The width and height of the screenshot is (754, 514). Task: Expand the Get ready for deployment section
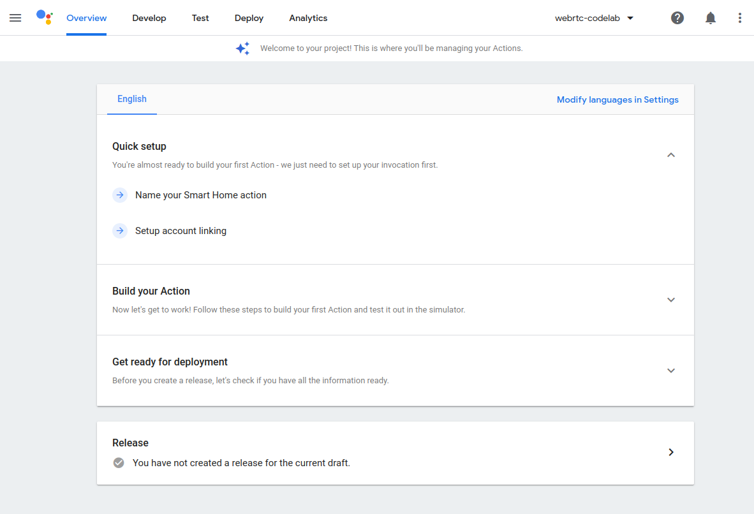(x=671, y=370)
